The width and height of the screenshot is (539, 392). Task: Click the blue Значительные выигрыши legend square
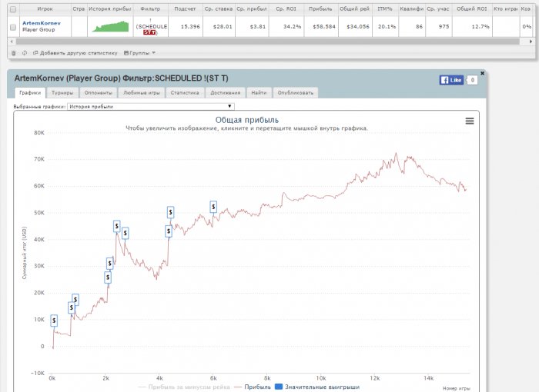(279, 387)
